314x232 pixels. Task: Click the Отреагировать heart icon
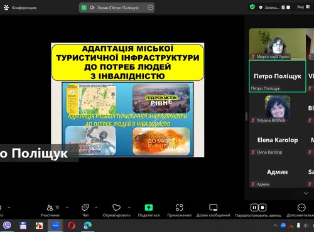116,208
